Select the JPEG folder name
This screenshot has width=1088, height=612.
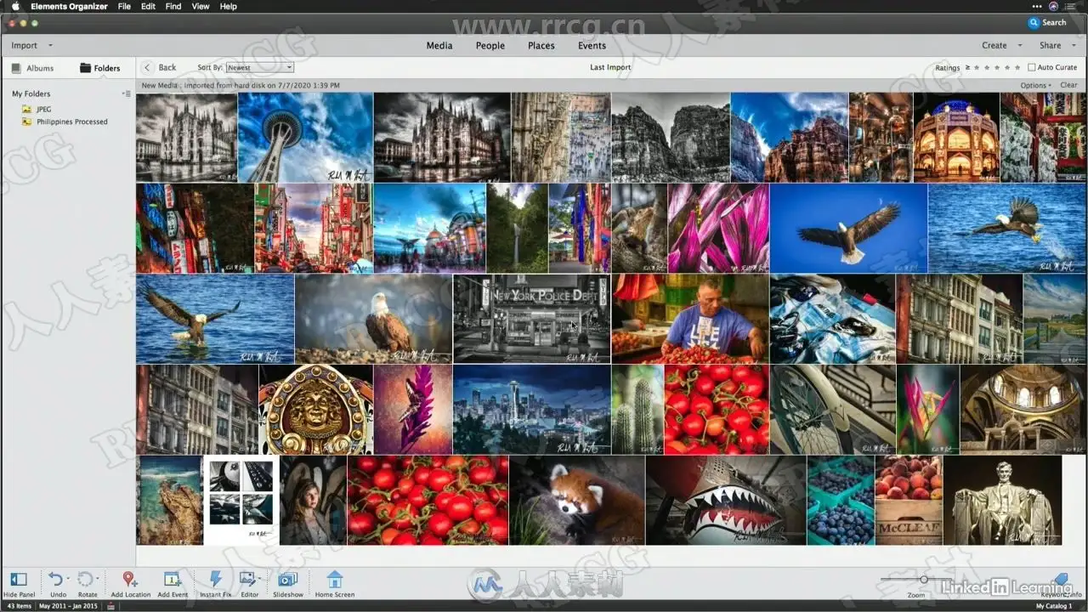click(x=44, y=109)
